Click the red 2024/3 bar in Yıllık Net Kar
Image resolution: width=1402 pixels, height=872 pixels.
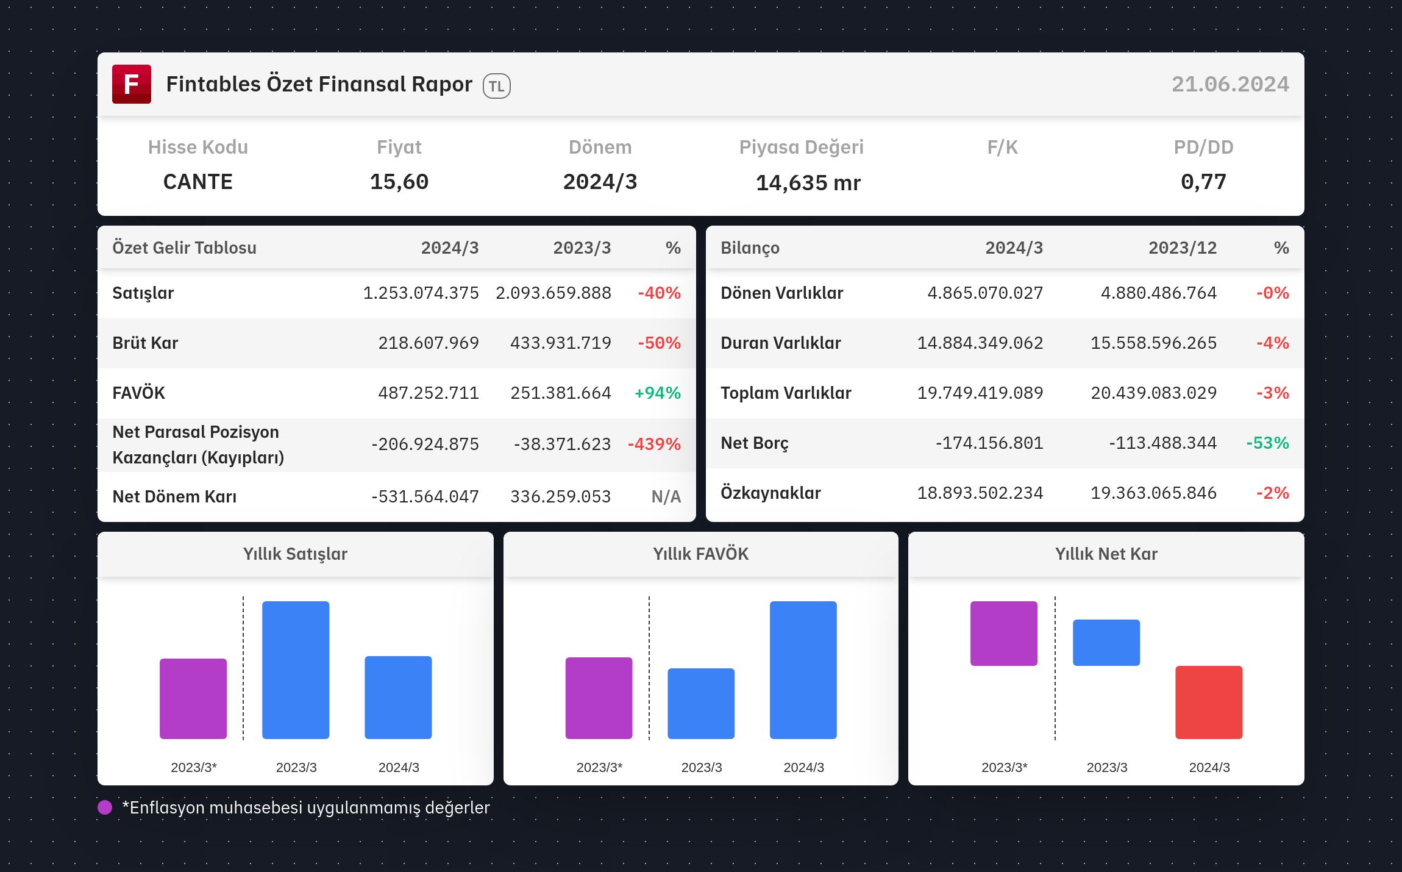click(x=1209, y=702)
